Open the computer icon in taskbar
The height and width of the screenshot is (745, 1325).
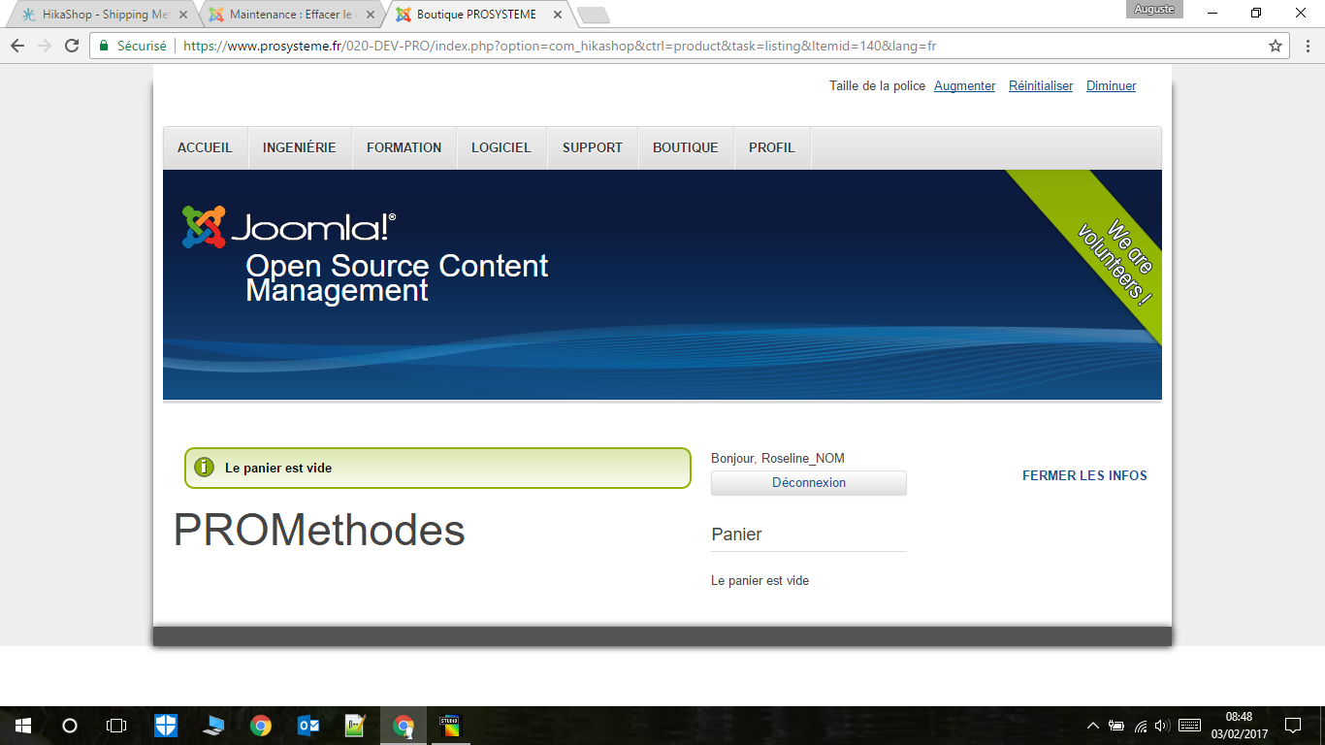coord(213,725)
